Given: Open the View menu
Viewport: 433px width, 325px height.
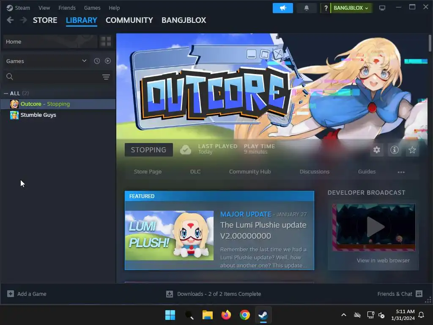Looking at the screenshot, I should point(44,8).
